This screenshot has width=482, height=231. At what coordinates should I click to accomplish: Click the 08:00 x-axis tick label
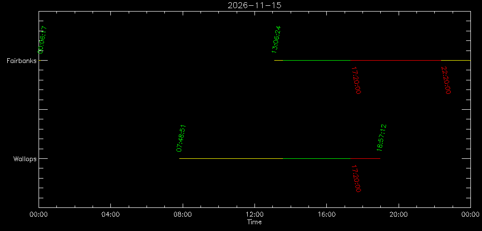183,215
